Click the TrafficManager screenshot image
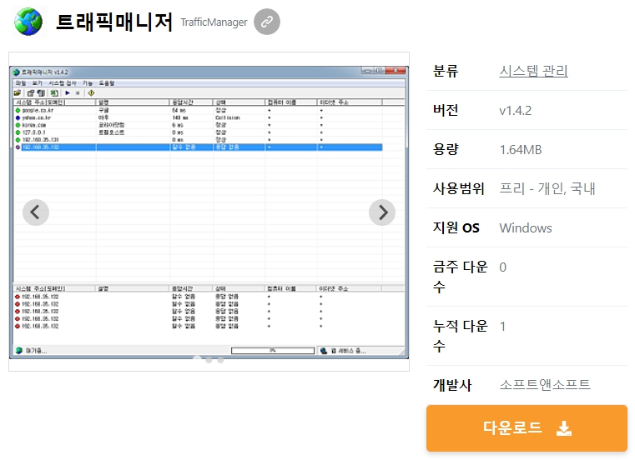This screenshot has width=635, height=460. (209, 212)
